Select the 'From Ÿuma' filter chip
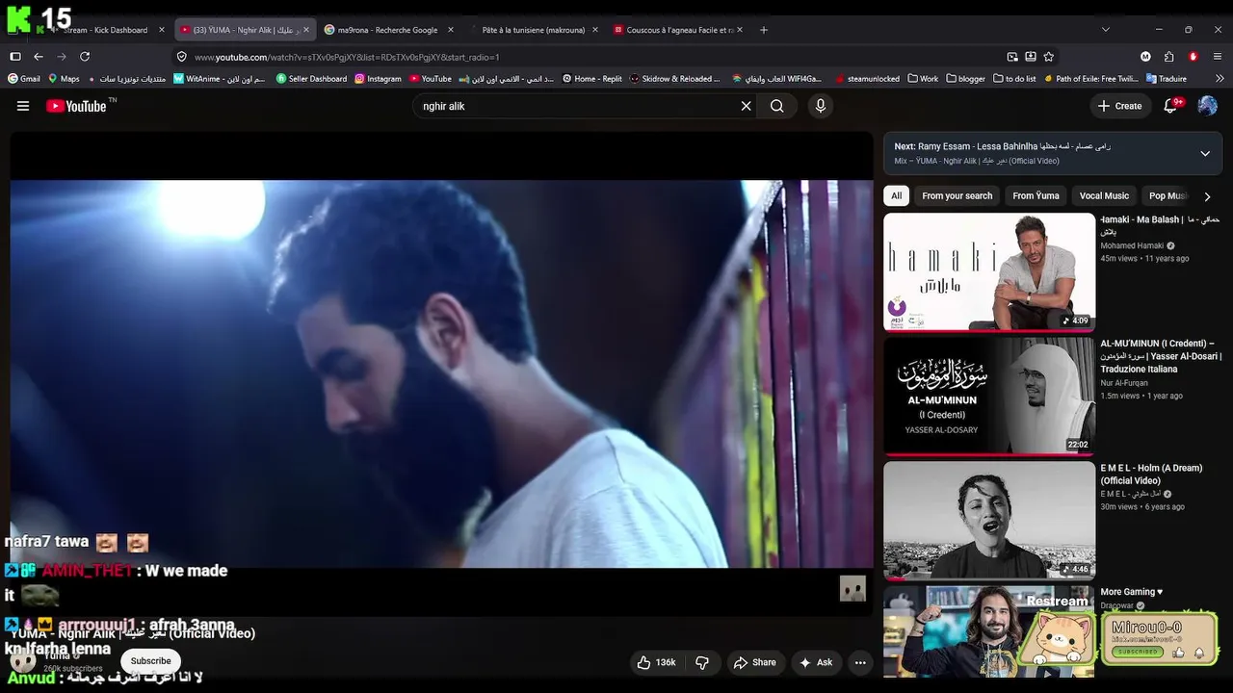 pos(1036,196)
